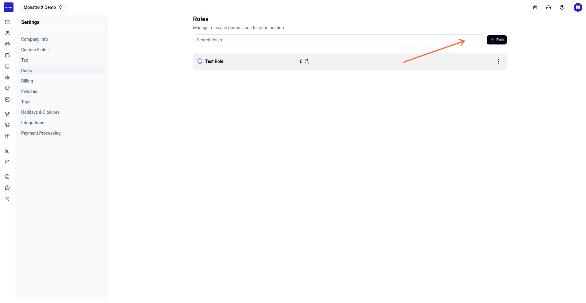Open the shopping bag icon in sidebar

[x=7, y=99]
